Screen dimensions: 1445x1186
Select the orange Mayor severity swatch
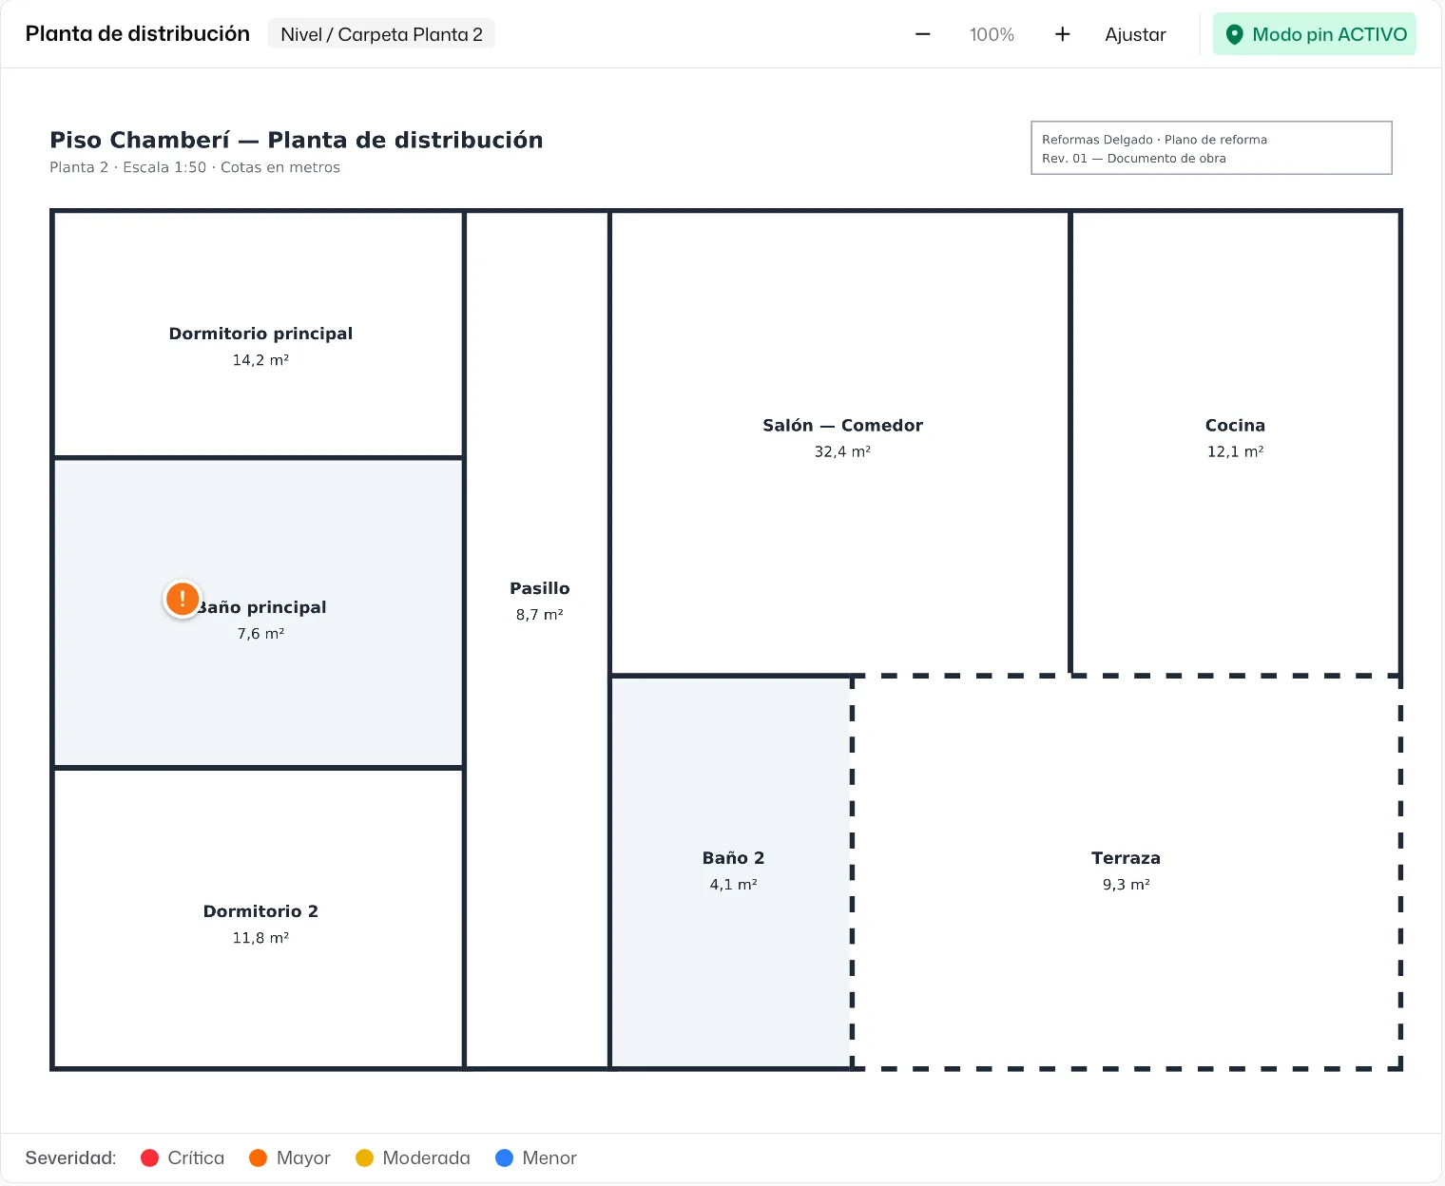point(258,1157)
